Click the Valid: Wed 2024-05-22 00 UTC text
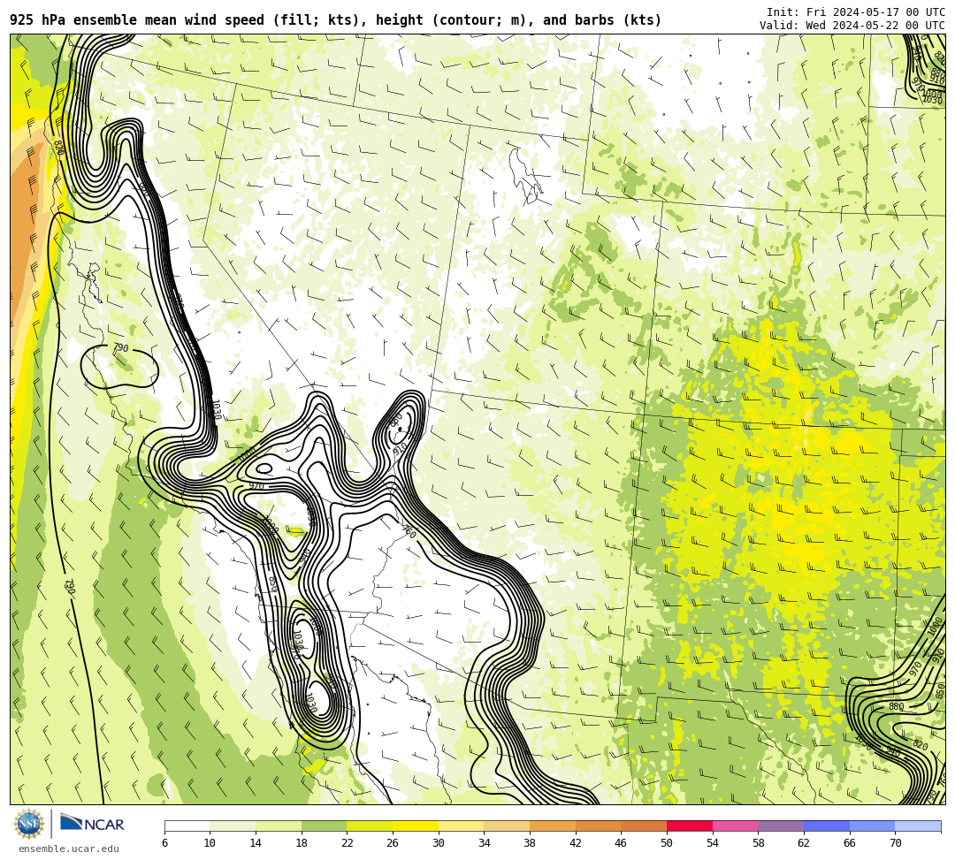The image size is (955, 860). (852, 26)
